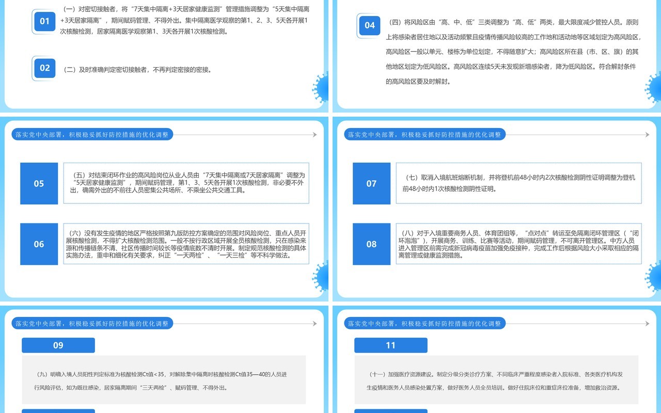661x413 pixels.
Task: Select the 落实党中央部署 title pill above label 11
Action: (425, 324)
